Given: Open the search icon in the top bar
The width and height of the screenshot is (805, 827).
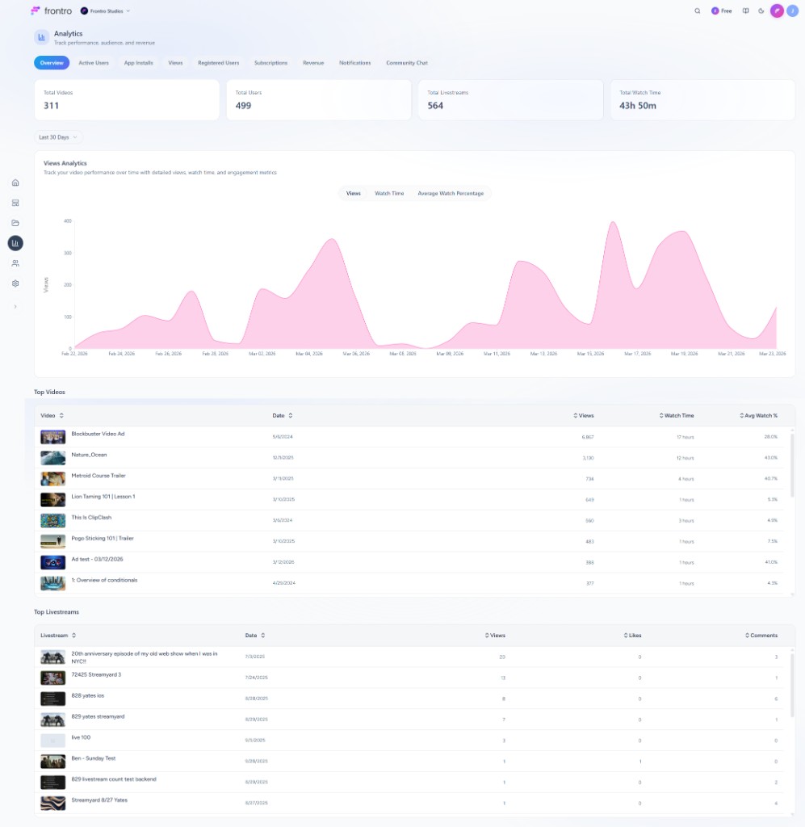Looking at the screenshot, I should coord(698,11).
